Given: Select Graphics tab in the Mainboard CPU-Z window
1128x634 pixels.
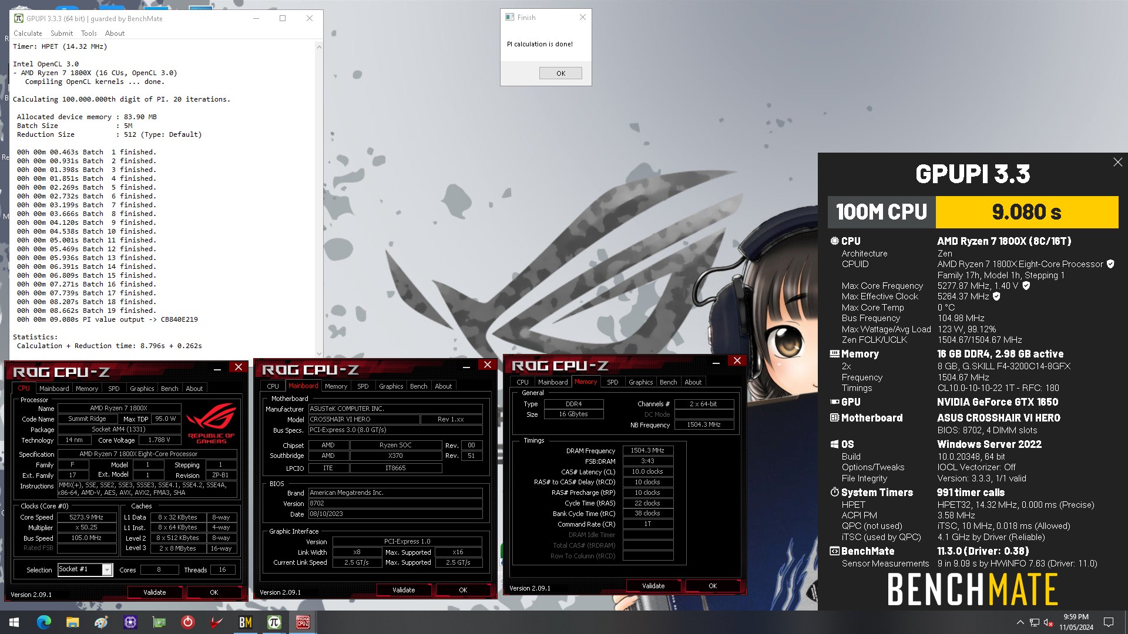Looking at the screenshot, I should point(391,386).
